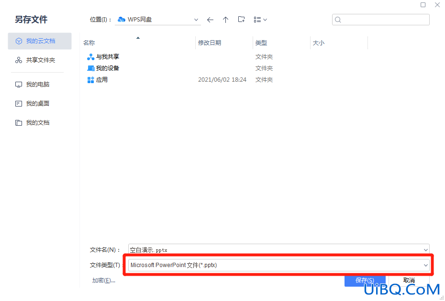Maximize the dialog window

tap(423, 5)
